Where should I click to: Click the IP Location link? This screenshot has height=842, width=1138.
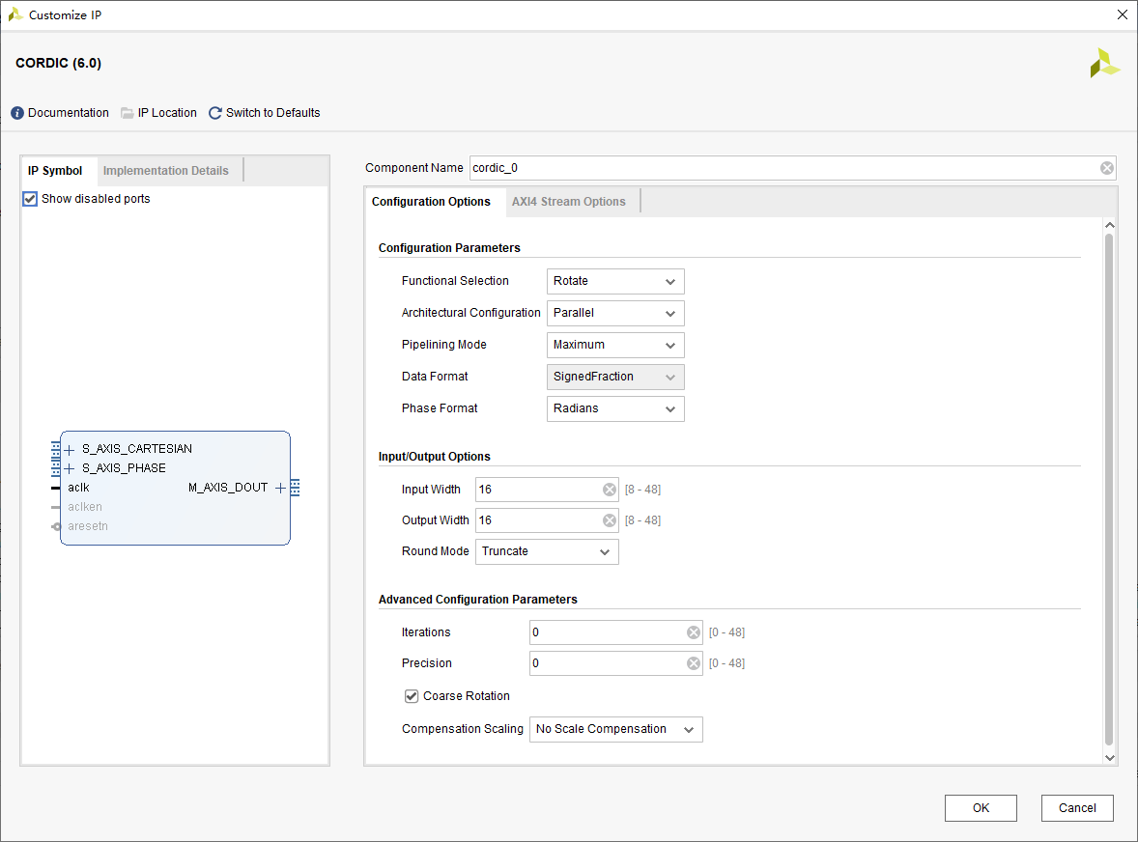tap(167, 113)
